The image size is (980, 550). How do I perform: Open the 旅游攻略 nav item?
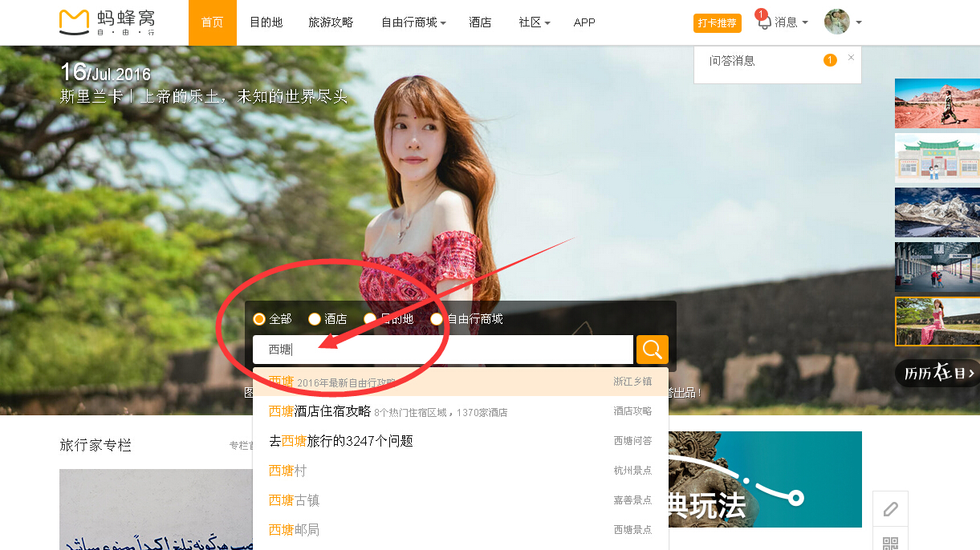(331, 22)
